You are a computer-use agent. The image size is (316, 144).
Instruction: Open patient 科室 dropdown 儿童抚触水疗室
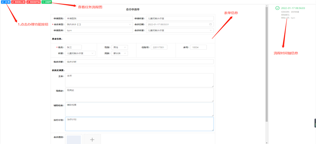click(x=80, y=53)
